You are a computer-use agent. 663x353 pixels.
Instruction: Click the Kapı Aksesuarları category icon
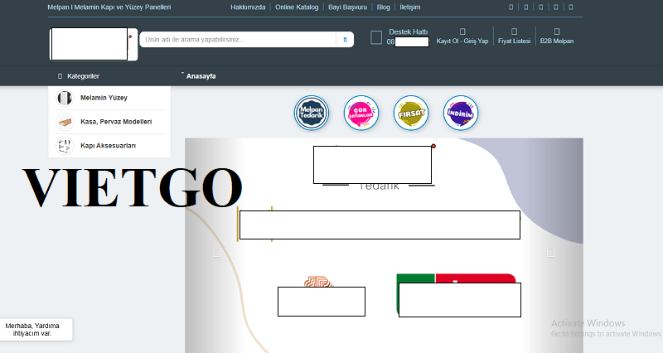click(x=64, y=146)
